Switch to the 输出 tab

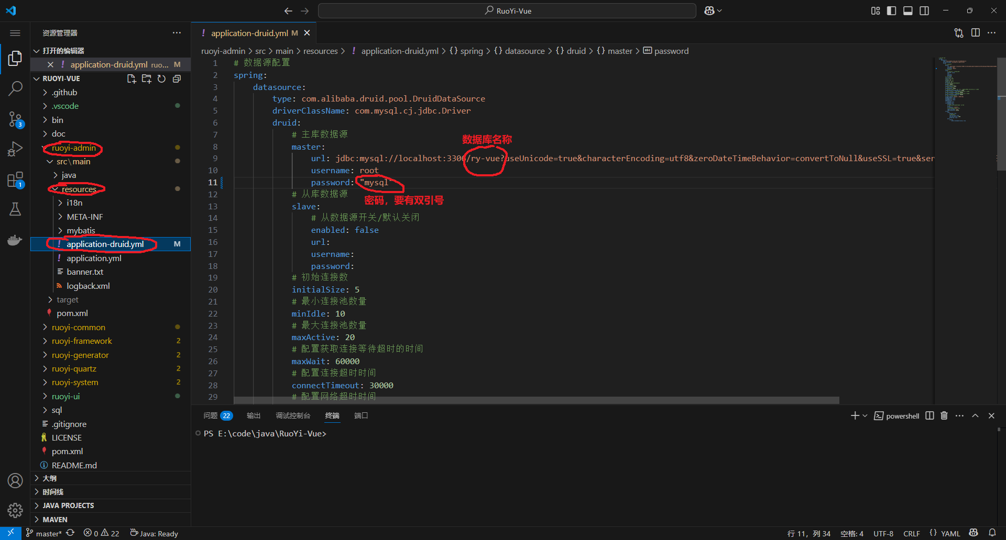(254, 415)
